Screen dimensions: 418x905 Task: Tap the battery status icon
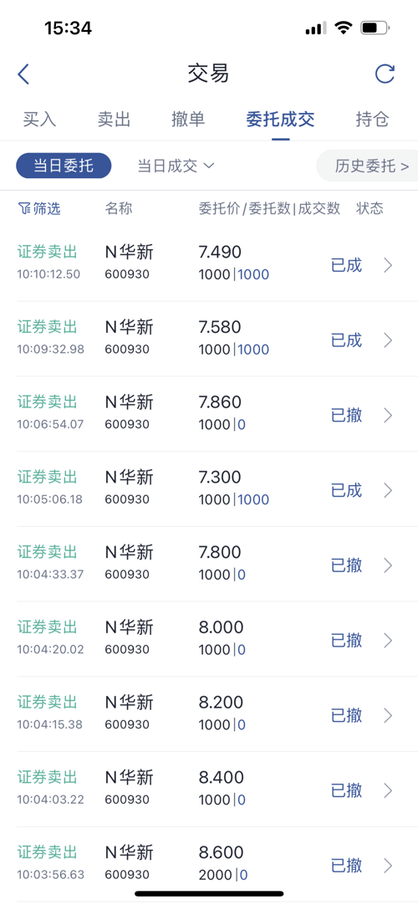click(x=375, y=28)
